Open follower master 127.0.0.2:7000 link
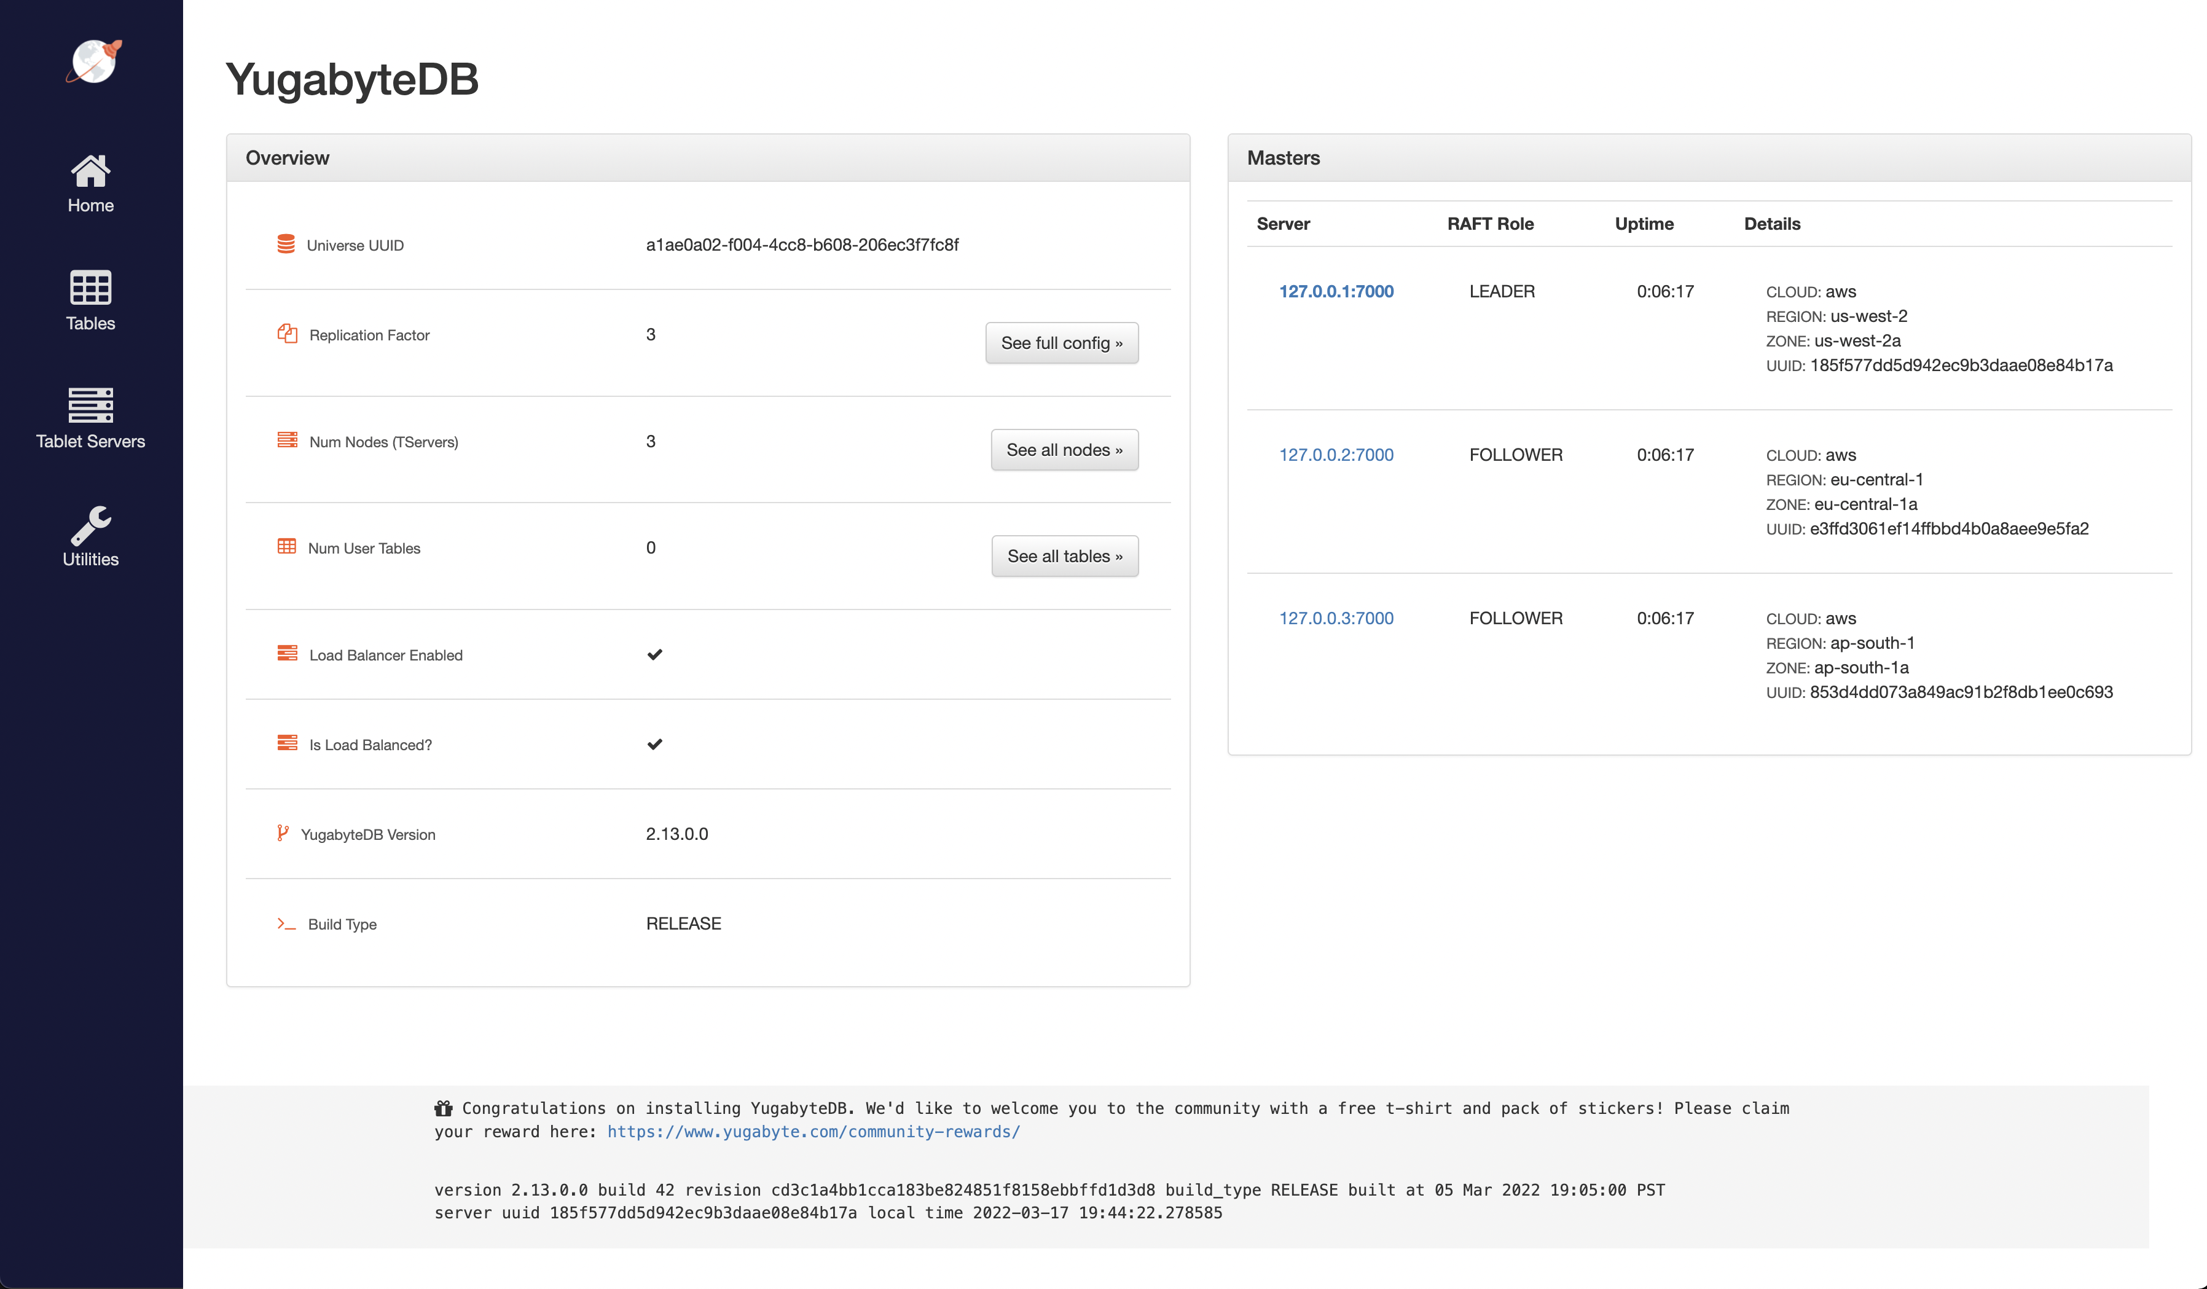The height and width of the screenshot is (1289, 2207). [x=1336, y=455]
